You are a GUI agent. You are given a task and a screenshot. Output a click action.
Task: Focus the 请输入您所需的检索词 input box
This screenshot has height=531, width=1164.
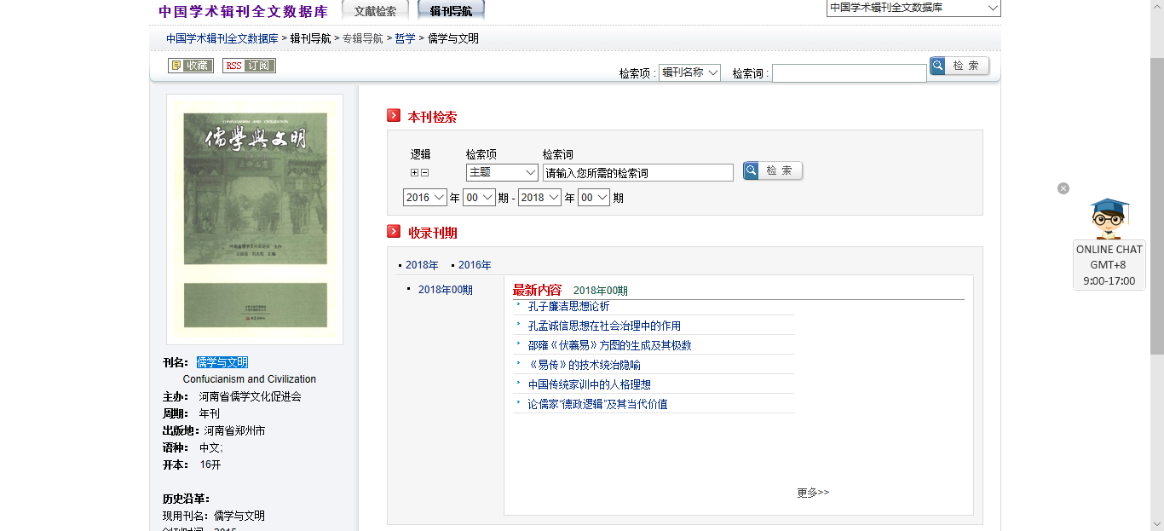tap(638, 173)
